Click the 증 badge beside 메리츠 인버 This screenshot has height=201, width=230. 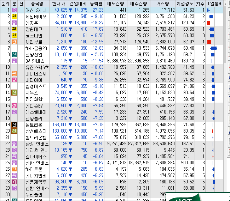(14, 150)
